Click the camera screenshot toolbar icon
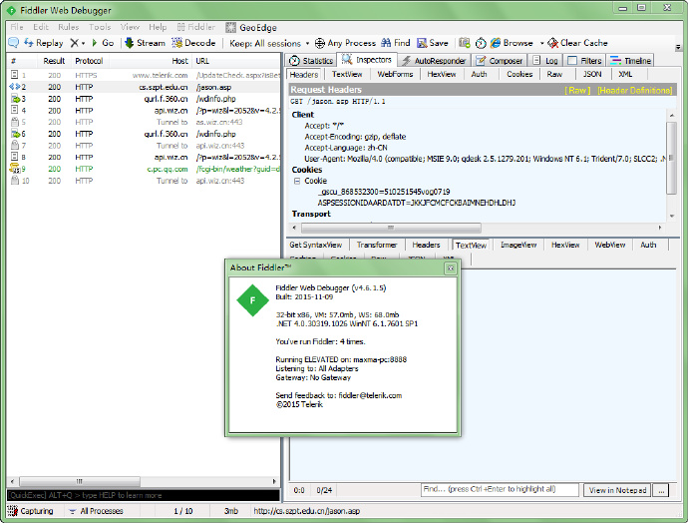Screen dimensions: 688x523 (x=465, y=43)
